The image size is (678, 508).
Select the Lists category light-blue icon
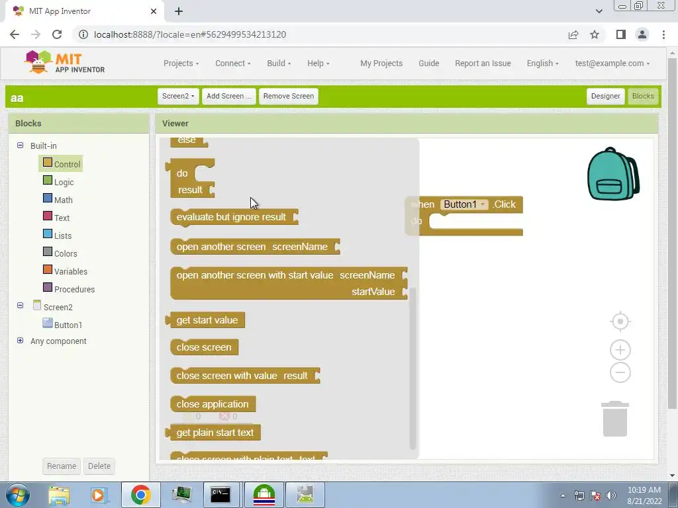(x=48, y=234)
